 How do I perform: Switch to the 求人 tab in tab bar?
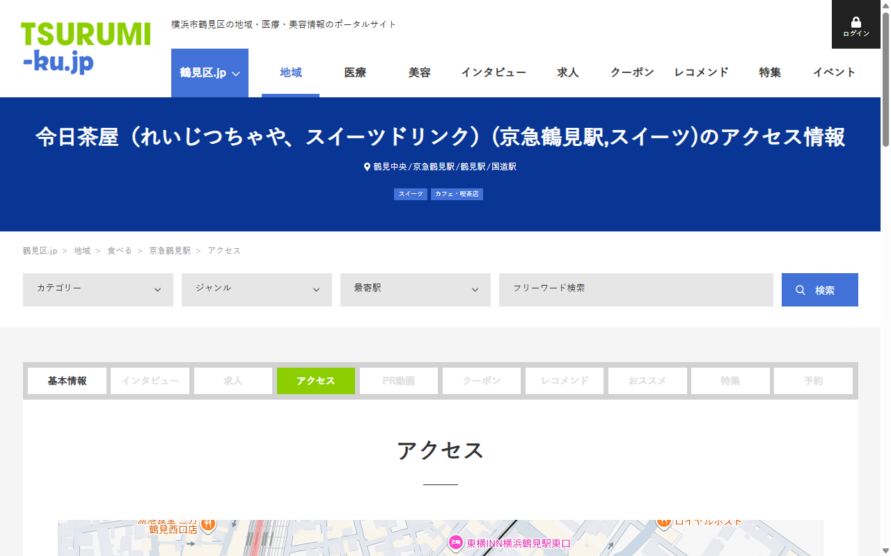233,381
